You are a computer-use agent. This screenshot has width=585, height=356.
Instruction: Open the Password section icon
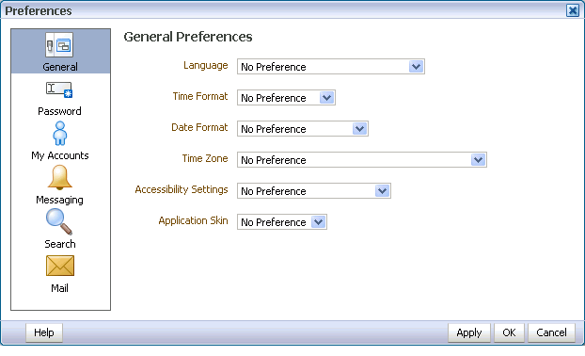[x=59, y=89]
